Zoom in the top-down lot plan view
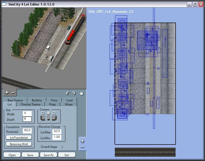This screenshot has width=205, height=161. (x=82, y=141)
